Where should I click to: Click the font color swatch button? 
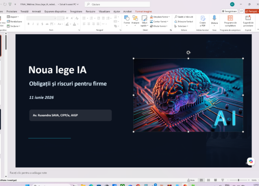pyautogui.click(x=74, y=24)
